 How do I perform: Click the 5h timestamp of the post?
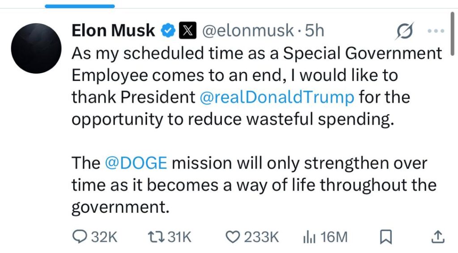314,31
